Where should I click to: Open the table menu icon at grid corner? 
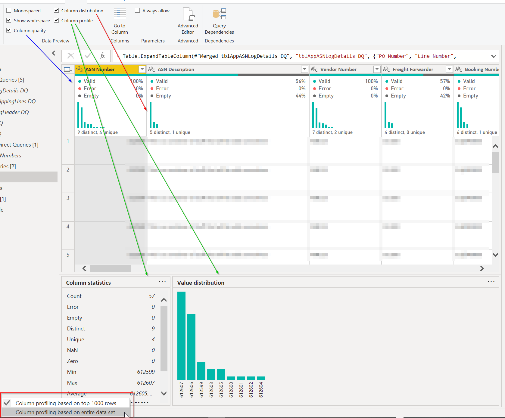pos(68,70)
